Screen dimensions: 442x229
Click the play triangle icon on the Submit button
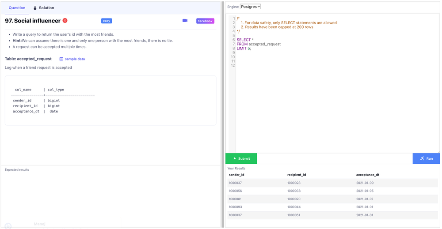(x=235, y=158)
